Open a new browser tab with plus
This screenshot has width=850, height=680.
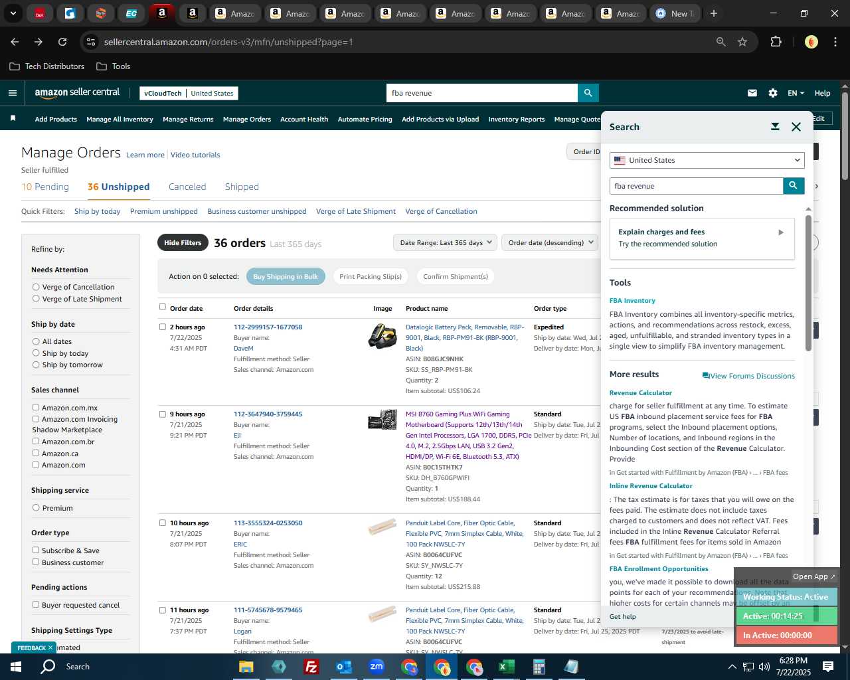tap(714, 13)
